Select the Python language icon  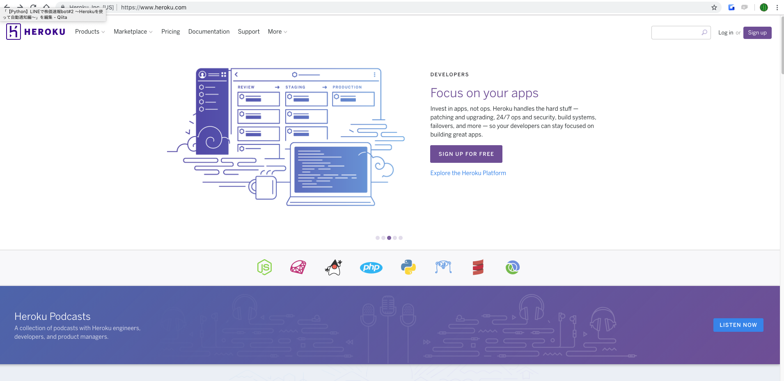(x=408, y=267)
